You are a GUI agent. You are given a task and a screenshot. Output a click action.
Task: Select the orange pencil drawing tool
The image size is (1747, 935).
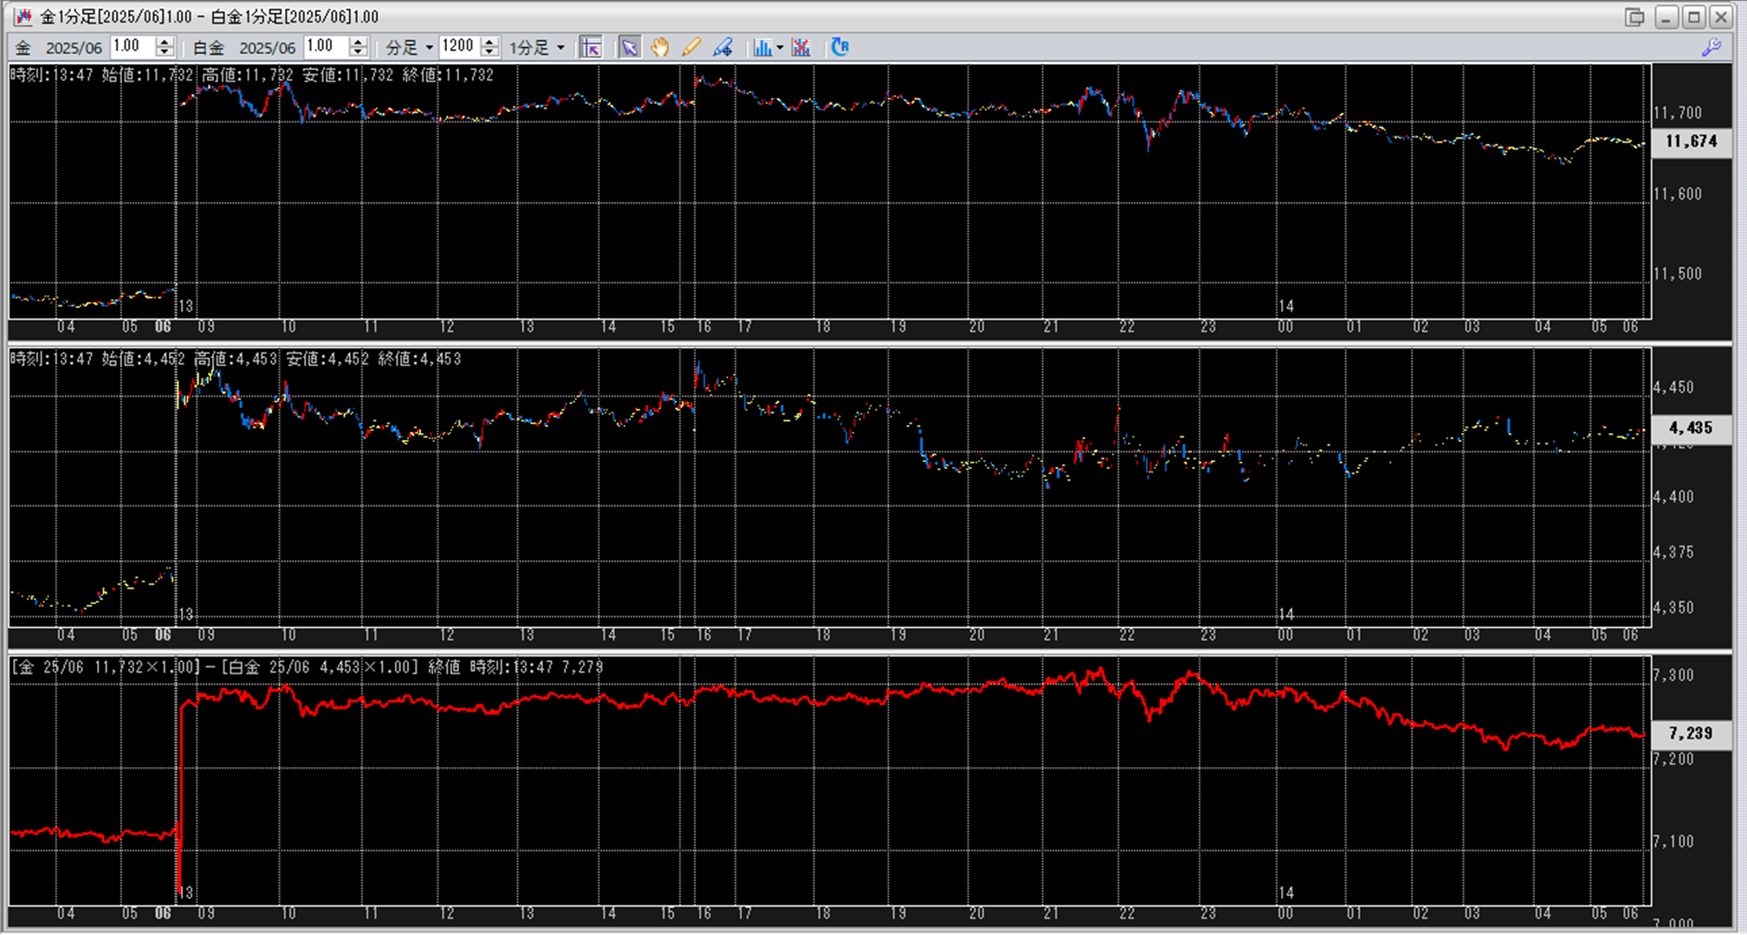pyautogui.click(x=691, y=48)
